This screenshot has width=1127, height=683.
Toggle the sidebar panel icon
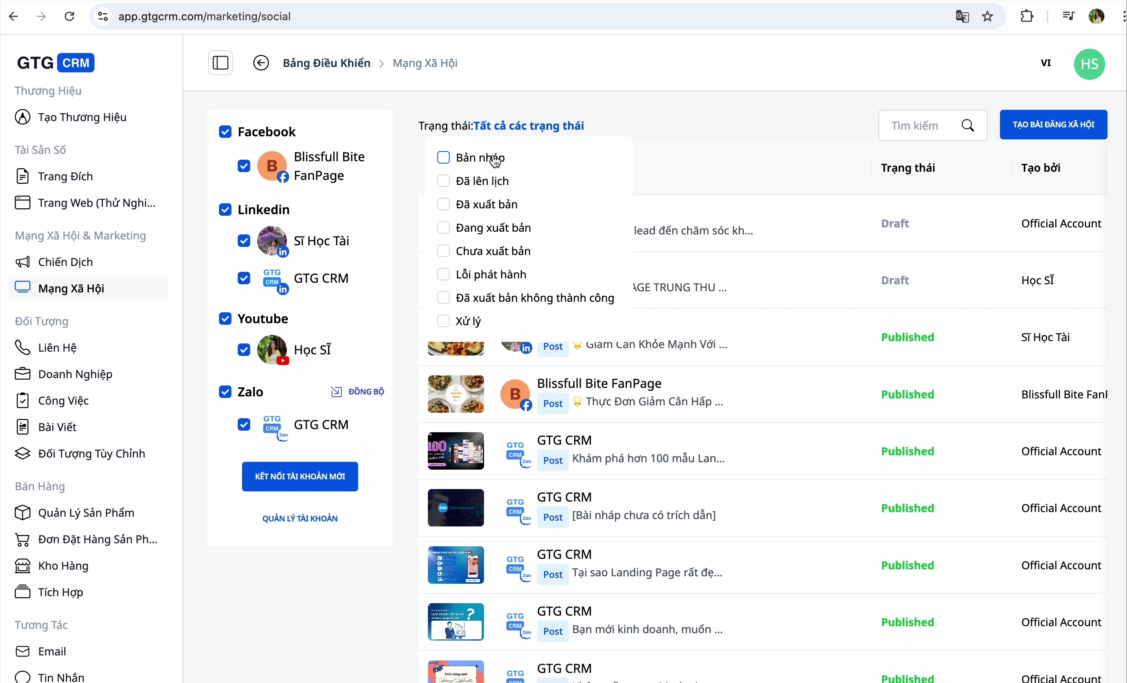pos(221,63)
